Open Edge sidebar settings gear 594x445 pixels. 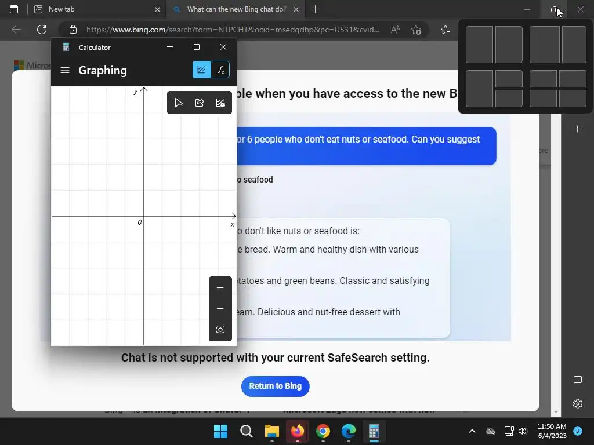tap(578, 404)
